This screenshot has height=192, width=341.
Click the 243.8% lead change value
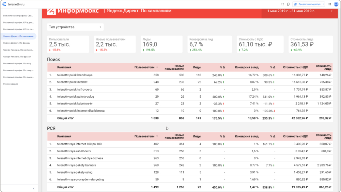[218, 75]
